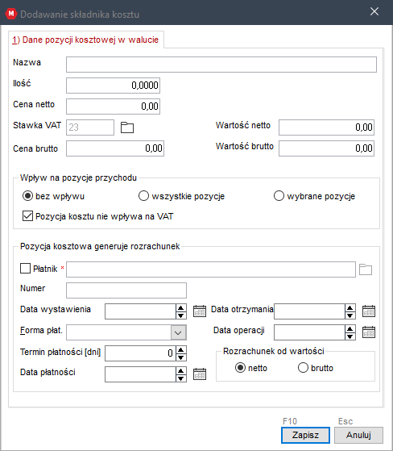Close the Dodawanie składnika kosztu dialog

[x=374, y=11]
